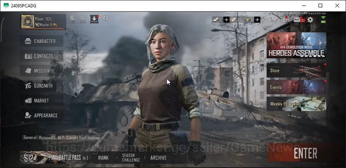Open the Store panel
Image resolution: width=346 pixels, height=168 pixels.
(x=296, y=70)
